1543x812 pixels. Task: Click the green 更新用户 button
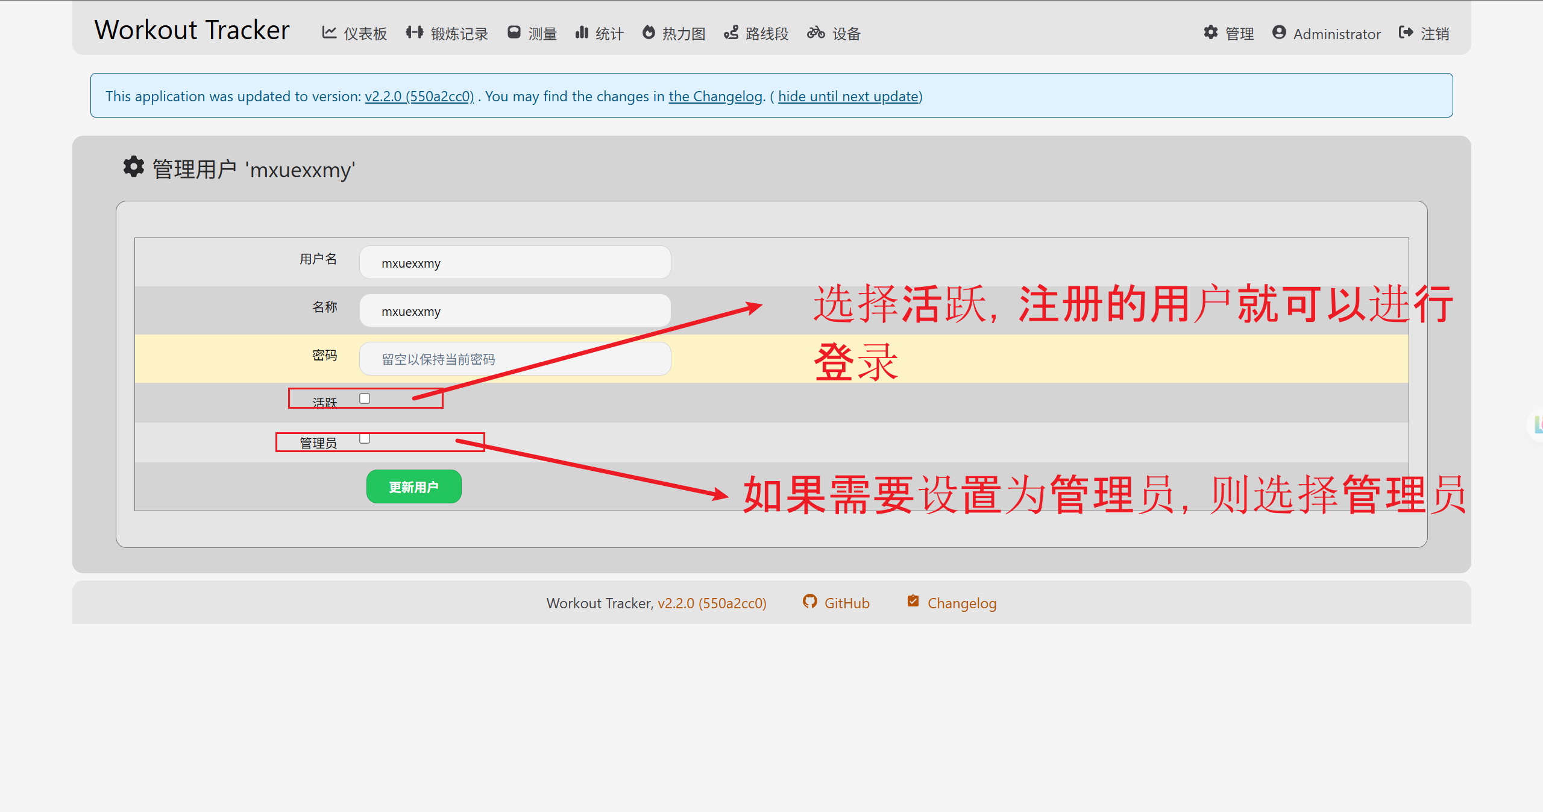pyautogui.click(x=414, y=486)
